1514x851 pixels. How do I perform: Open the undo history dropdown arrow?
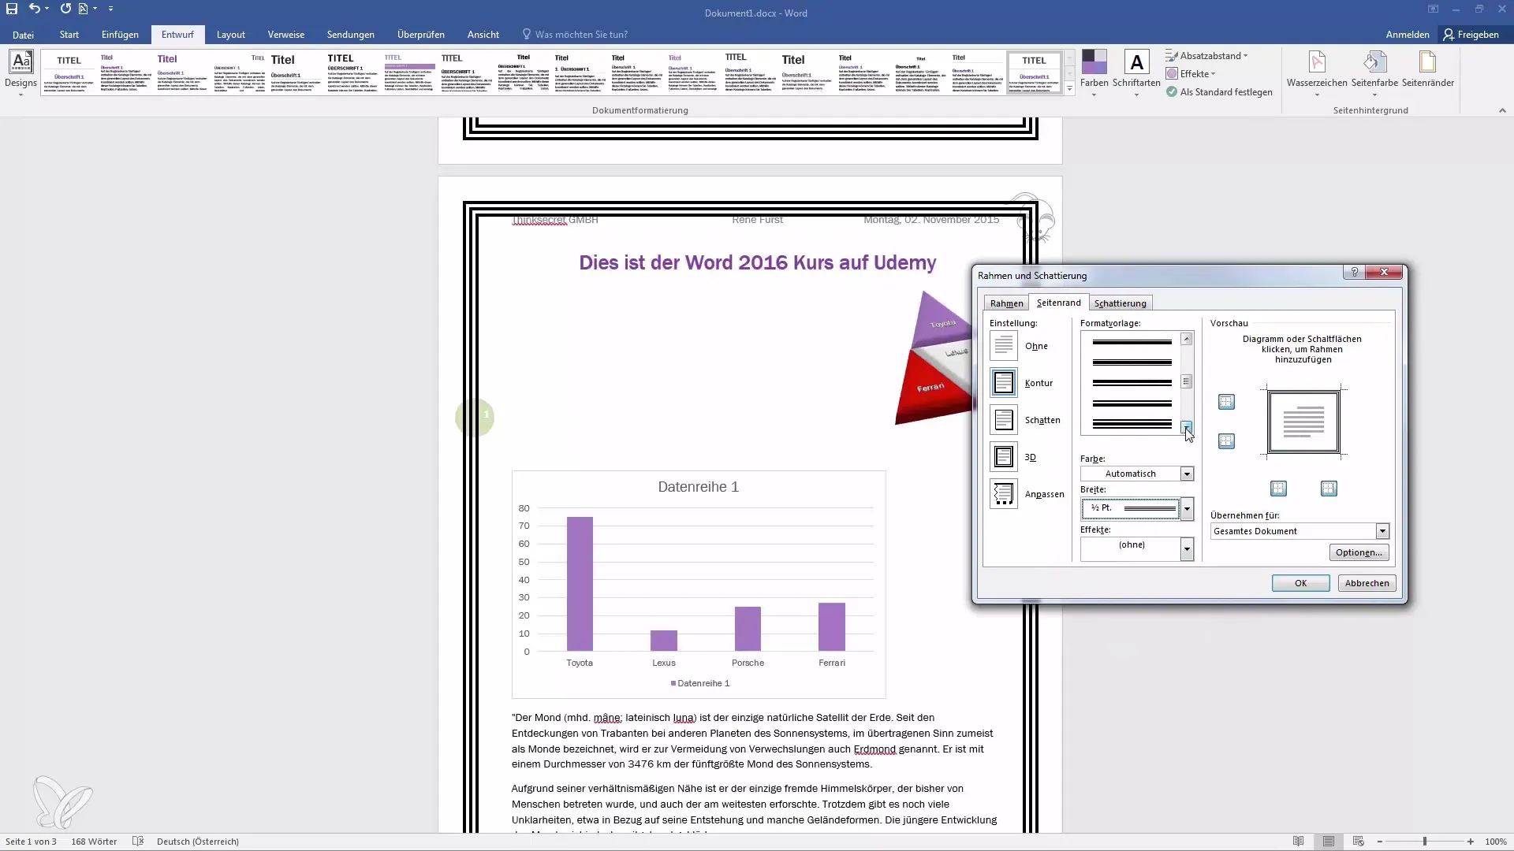47,9
